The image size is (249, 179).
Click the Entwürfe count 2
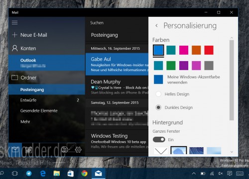78,100
